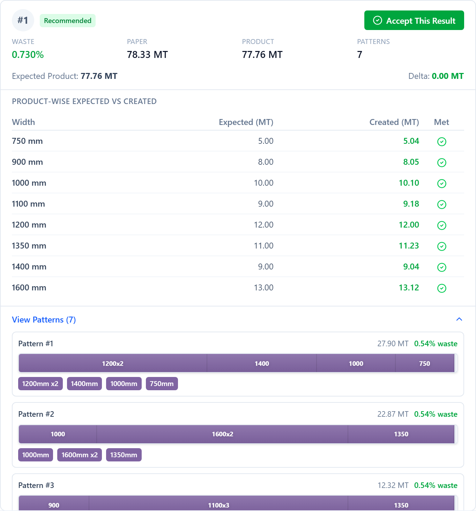Click the met checkmark icon for 1400 mm
The image size is (476, 511).
click(442, 267)
